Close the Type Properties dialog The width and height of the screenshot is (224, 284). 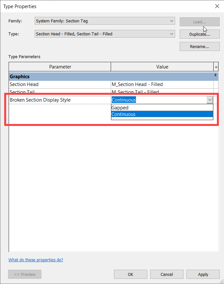217,6
